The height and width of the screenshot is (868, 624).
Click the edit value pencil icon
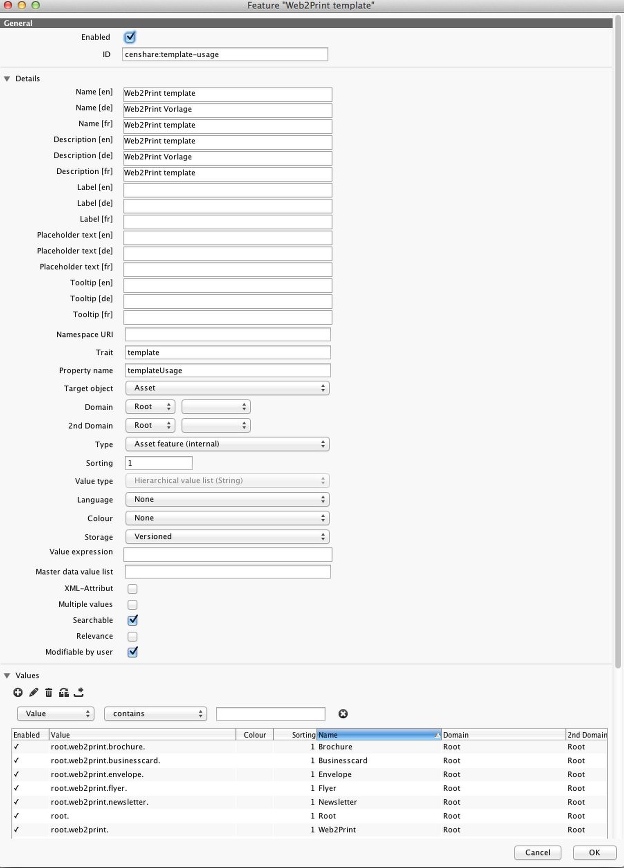(x=33, y=692)
